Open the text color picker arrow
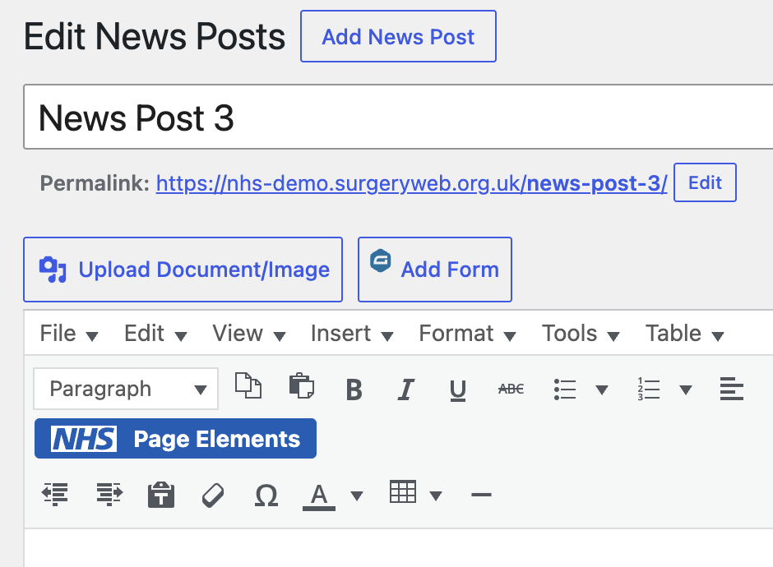The height and width of the screenshot is (567, 773). click(x=356, y=496)
